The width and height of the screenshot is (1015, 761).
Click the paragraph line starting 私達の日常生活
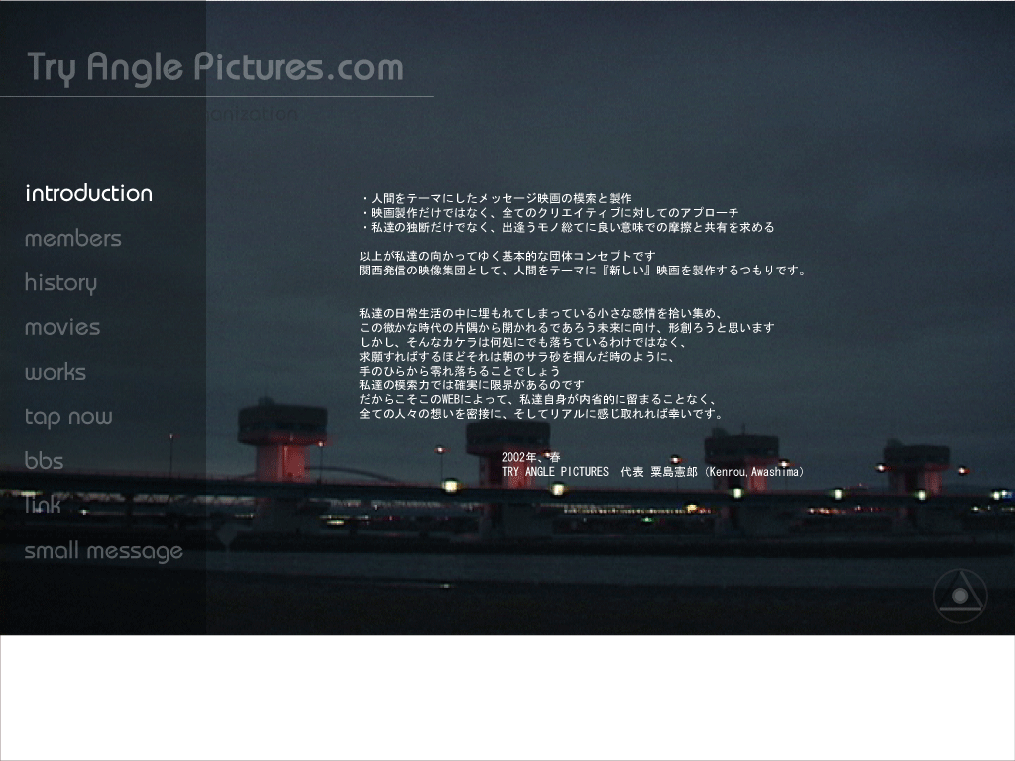(x=541, y=313)
